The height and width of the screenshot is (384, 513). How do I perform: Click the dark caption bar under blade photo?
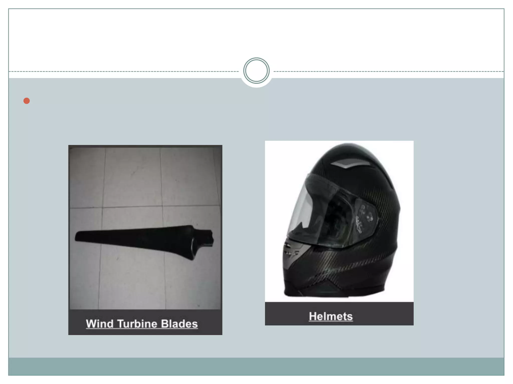145,322
